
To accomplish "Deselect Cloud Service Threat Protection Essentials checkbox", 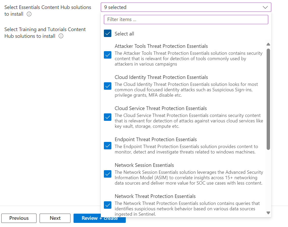I will (x=108, y=117).
